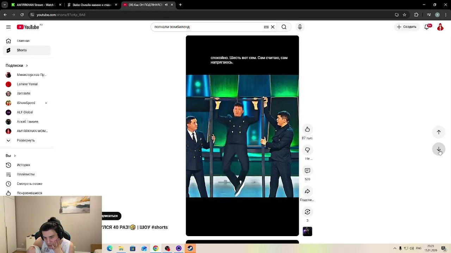
Task: Open File Explorer from the taskbar
Action: coord(121,248)
